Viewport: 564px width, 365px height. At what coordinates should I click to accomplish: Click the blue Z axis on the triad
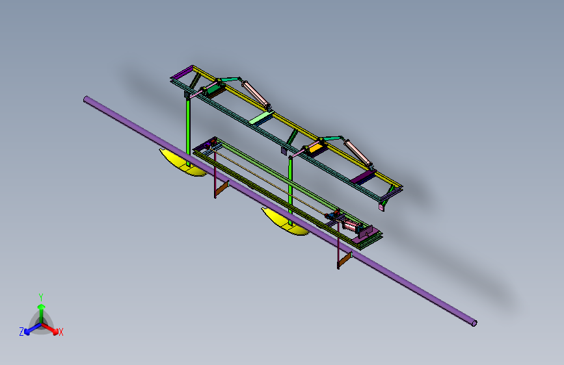tap(33, 329)
